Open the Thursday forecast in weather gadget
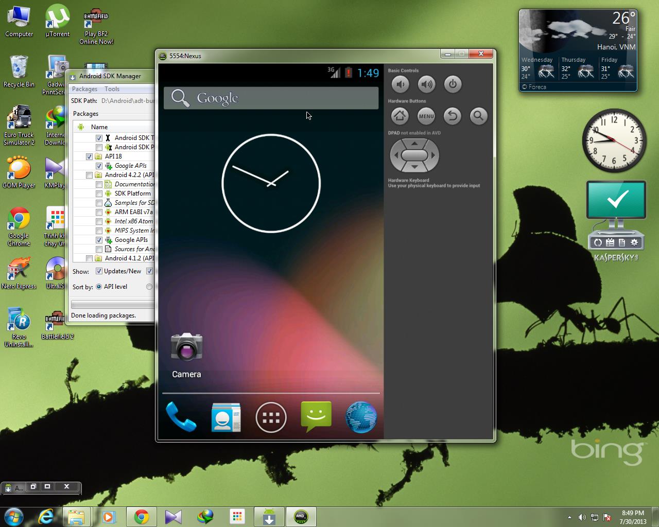 (579, 68)
